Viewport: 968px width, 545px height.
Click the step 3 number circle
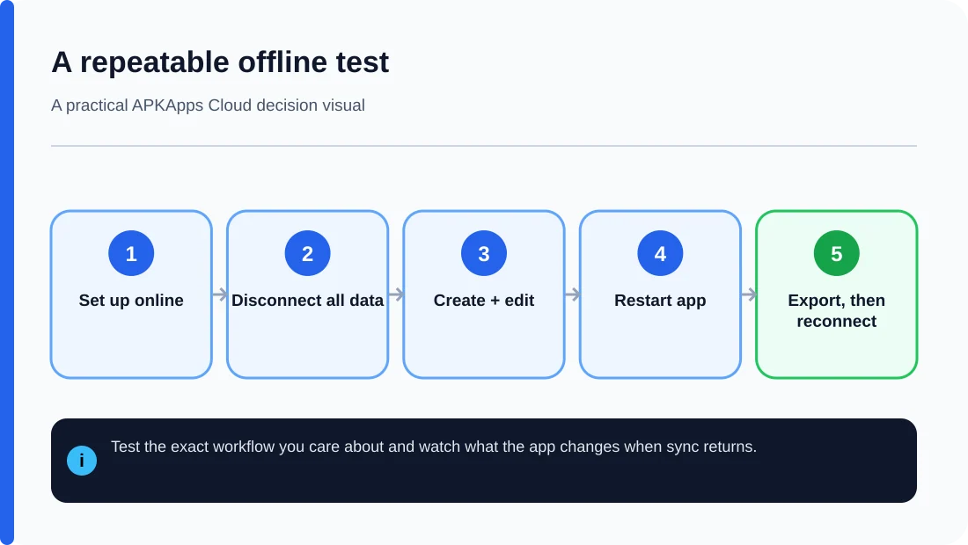484,253
